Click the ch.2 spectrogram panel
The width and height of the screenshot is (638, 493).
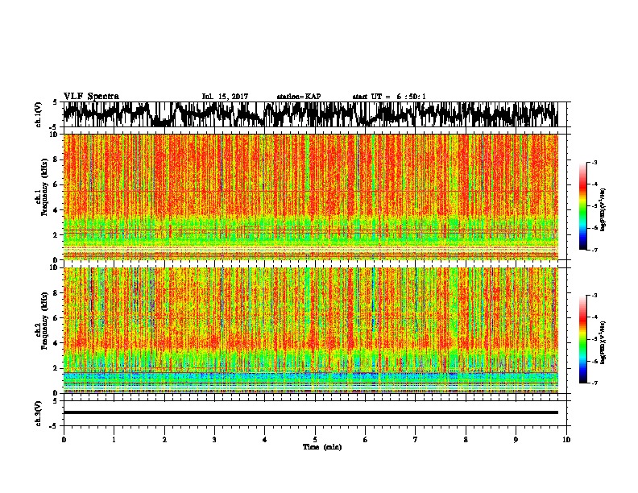click(310, 330)
